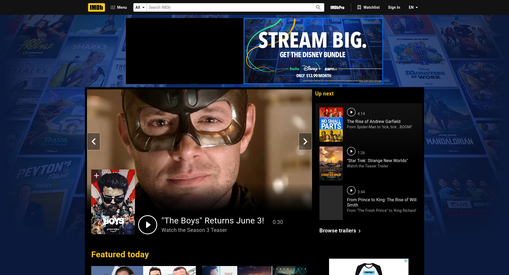The width and height of the screenshot is (509, 275).
Task: Click the AdChoices icon on the ad
Action: [406, 261]
